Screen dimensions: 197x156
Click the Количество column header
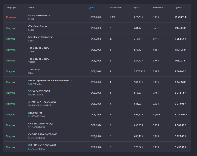tap(115, 8)
